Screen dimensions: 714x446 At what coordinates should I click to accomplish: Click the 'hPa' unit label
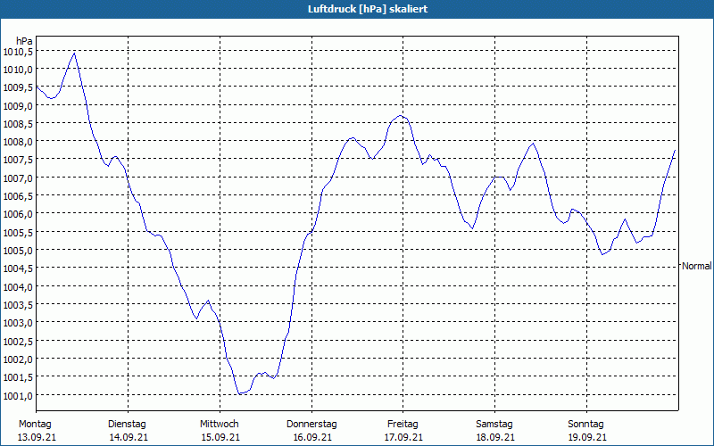[x=24, y=41]
